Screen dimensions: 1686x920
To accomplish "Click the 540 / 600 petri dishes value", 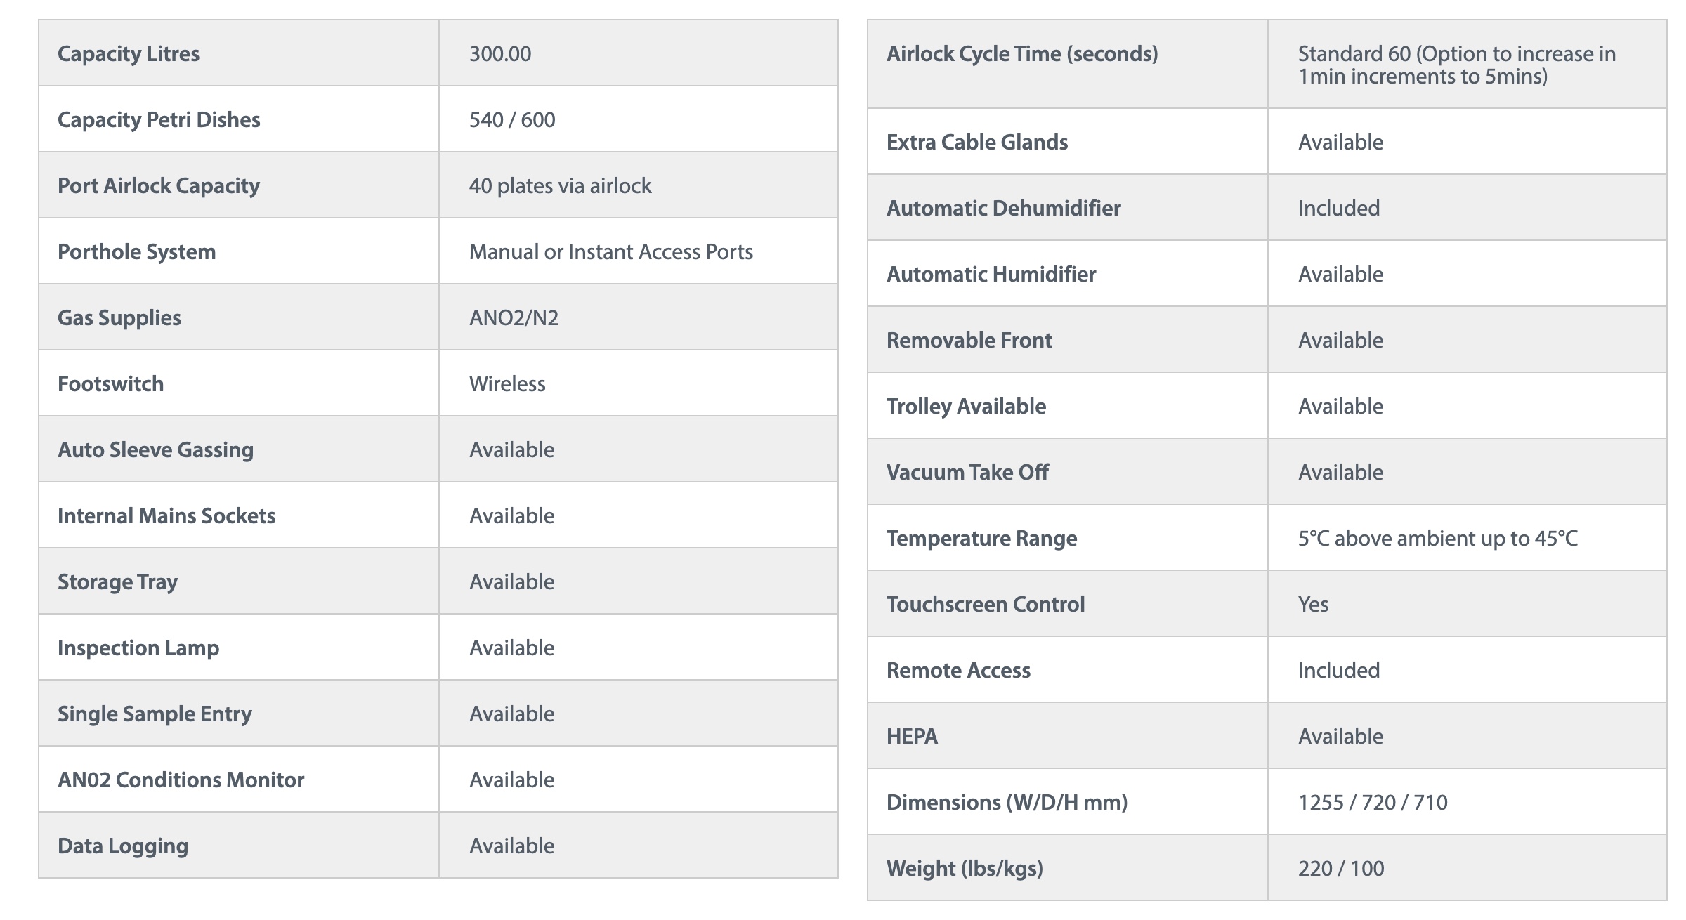I will (x=512, y=120).
